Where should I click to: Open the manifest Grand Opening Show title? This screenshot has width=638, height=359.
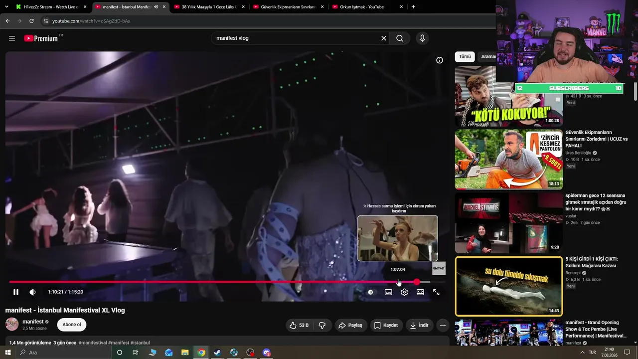[596, 329]
